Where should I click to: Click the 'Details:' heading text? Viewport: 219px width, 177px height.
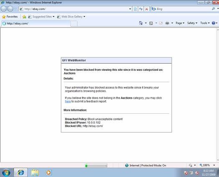[x=69, y=79]
